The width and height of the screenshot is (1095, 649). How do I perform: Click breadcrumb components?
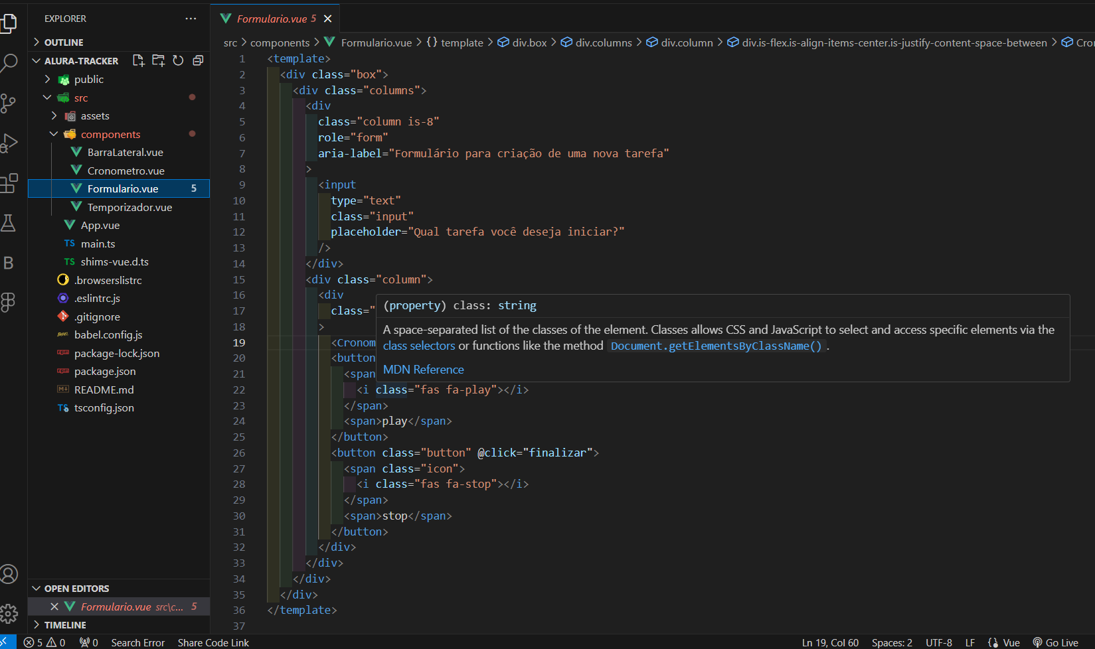pyautogui.click(x=280, y=42)
